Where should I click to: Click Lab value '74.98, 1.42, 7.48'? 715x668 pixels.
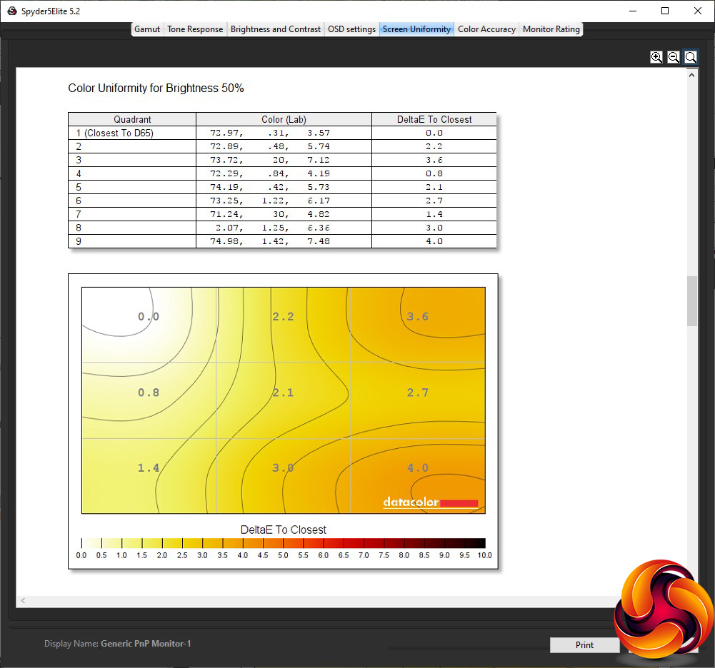(270, 241)
